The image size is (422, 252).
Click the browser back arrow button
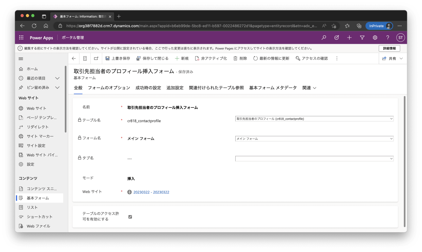23,26
